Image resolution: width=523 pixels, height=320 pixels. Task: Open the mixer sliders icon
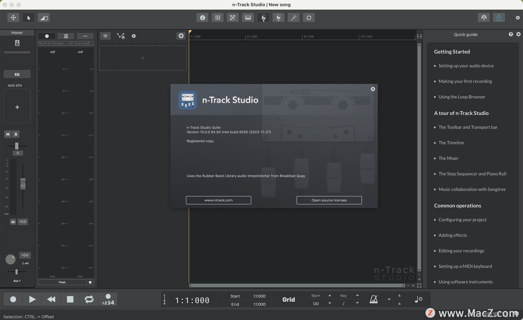218,18
